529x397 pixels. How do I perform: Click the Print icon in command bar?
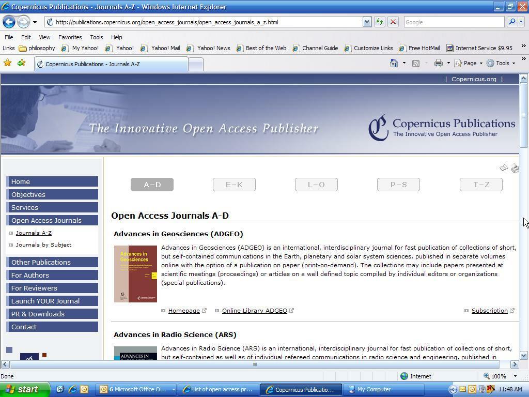click(438, 63)
